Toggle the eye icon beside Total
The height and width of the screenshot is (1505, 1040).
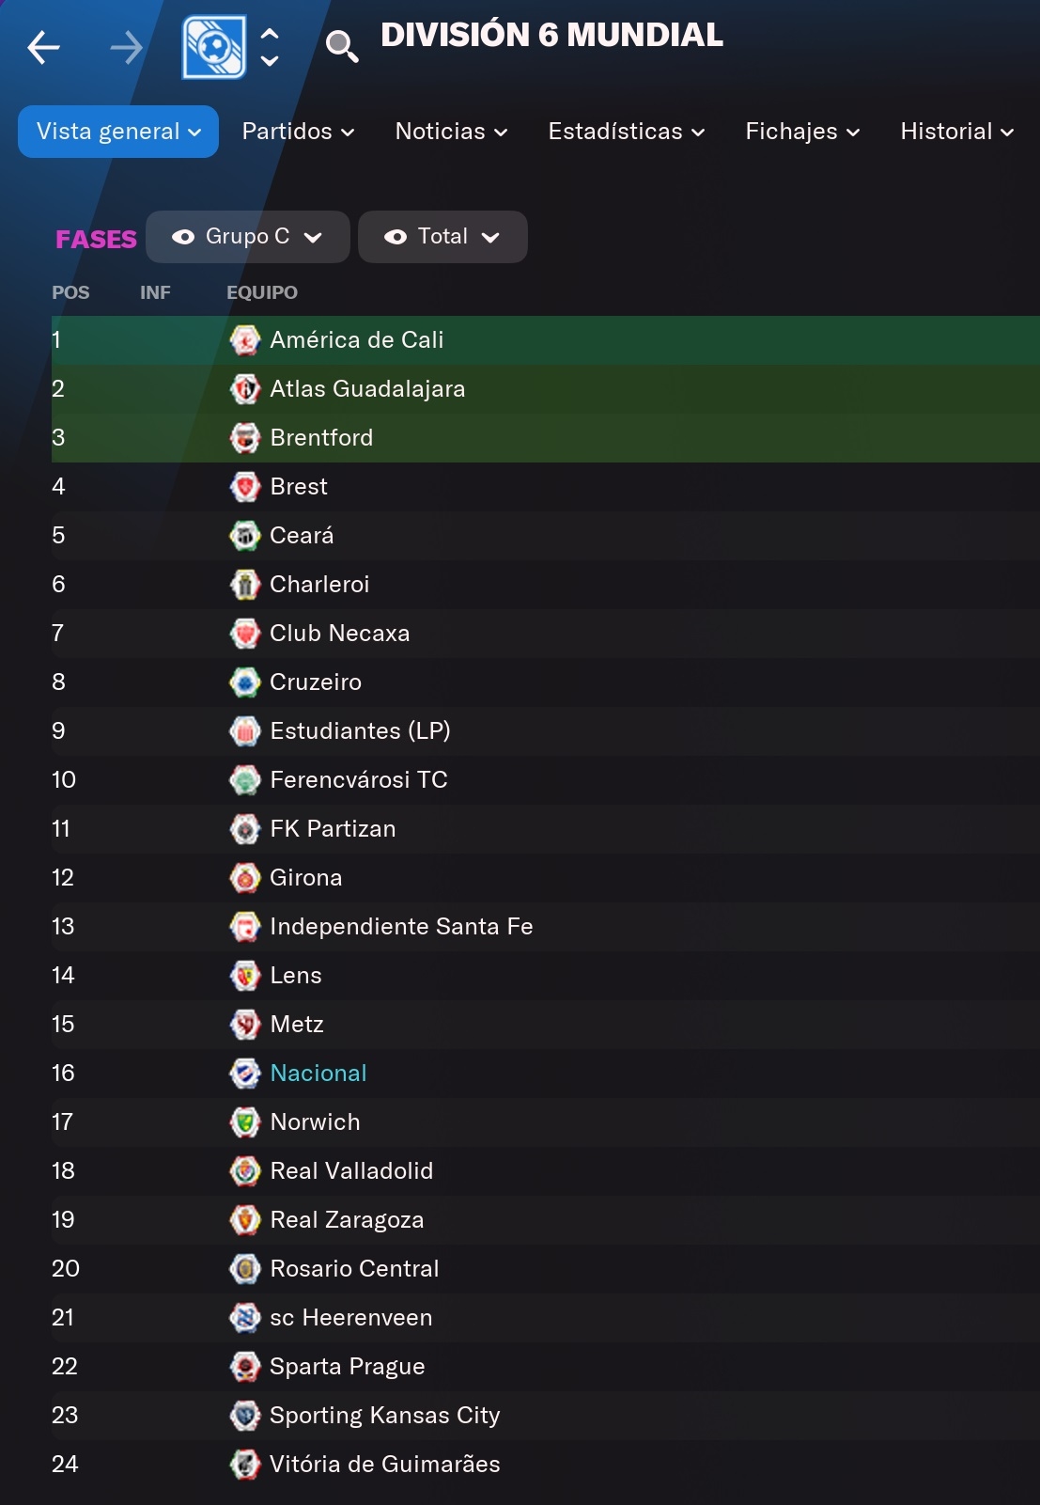pos(396,237)
